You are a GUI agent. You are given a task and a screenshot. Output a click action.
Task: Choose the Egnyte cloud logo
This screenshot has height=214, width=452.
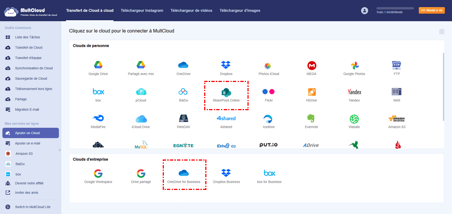click(x=183, y=146)
